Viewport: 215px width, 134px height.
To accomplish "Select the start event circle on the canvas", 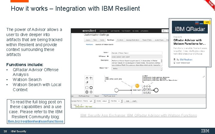I will click(116, 90).
